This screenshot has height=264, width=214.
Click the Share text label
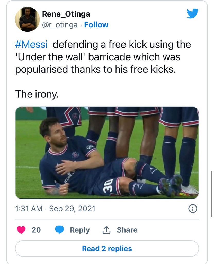pyautogui.click(x=127, y=230)
